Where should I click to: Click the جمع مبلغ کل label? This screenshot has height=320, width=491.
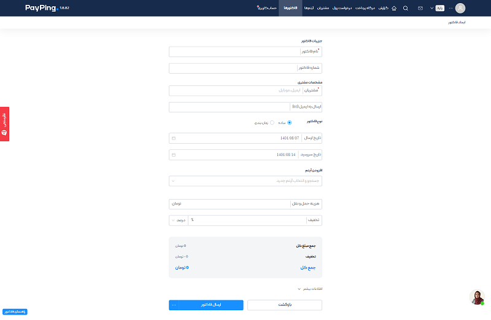(306, 246)
